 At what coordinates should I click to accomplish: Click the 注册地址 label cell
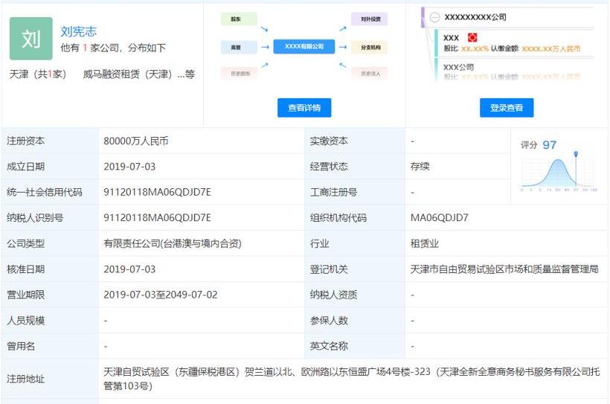[x=49, y=379]
